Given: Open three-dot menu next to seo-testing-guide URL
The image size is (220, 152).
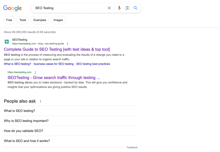Looking at the screenshot, I should pyautogui.click(x=67, y=44).
